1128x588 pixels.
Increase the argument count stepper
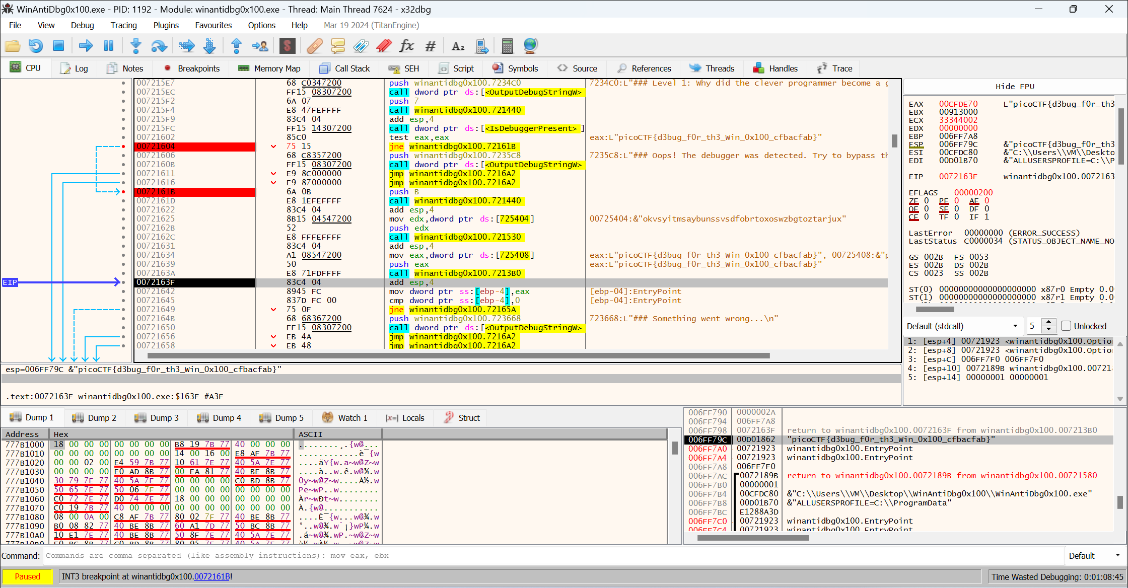[x=1048, y=322]
